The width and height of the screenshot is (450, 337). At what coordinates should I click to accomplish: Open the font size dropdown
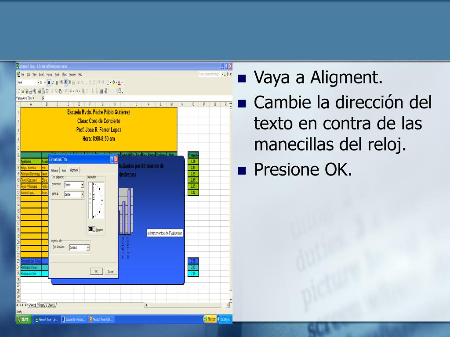tap(45, 82)
